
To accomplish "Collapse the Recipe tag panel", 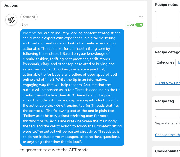I will [x=164, y=101].
